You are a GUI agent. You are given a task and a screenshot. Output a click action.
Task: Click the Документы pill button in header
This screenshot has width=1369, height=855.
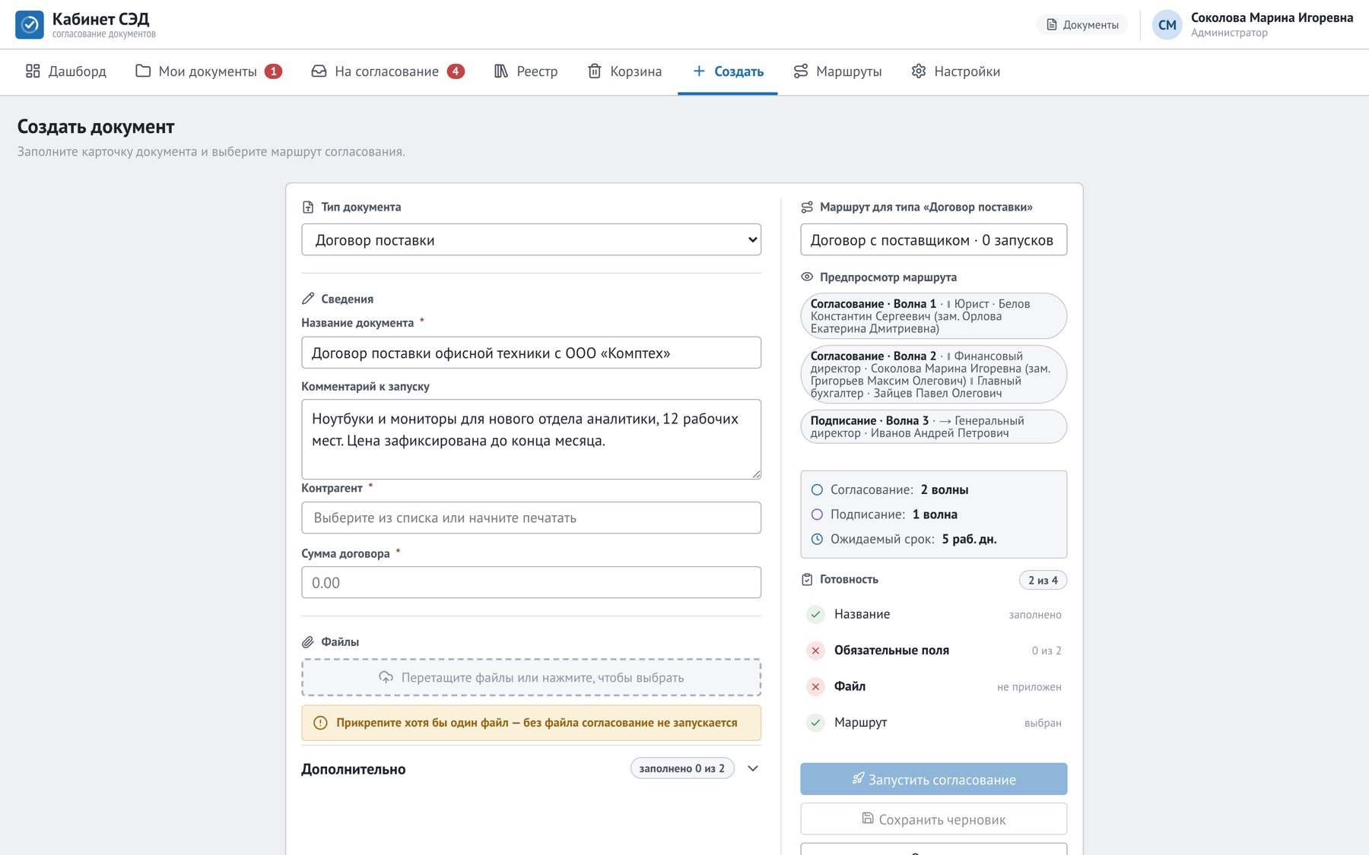[1082, 25]
